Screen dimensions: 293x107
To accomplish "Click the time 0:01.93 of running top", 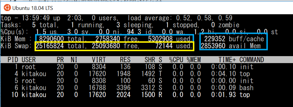I will pyautogui.click(x=224, y=95).
